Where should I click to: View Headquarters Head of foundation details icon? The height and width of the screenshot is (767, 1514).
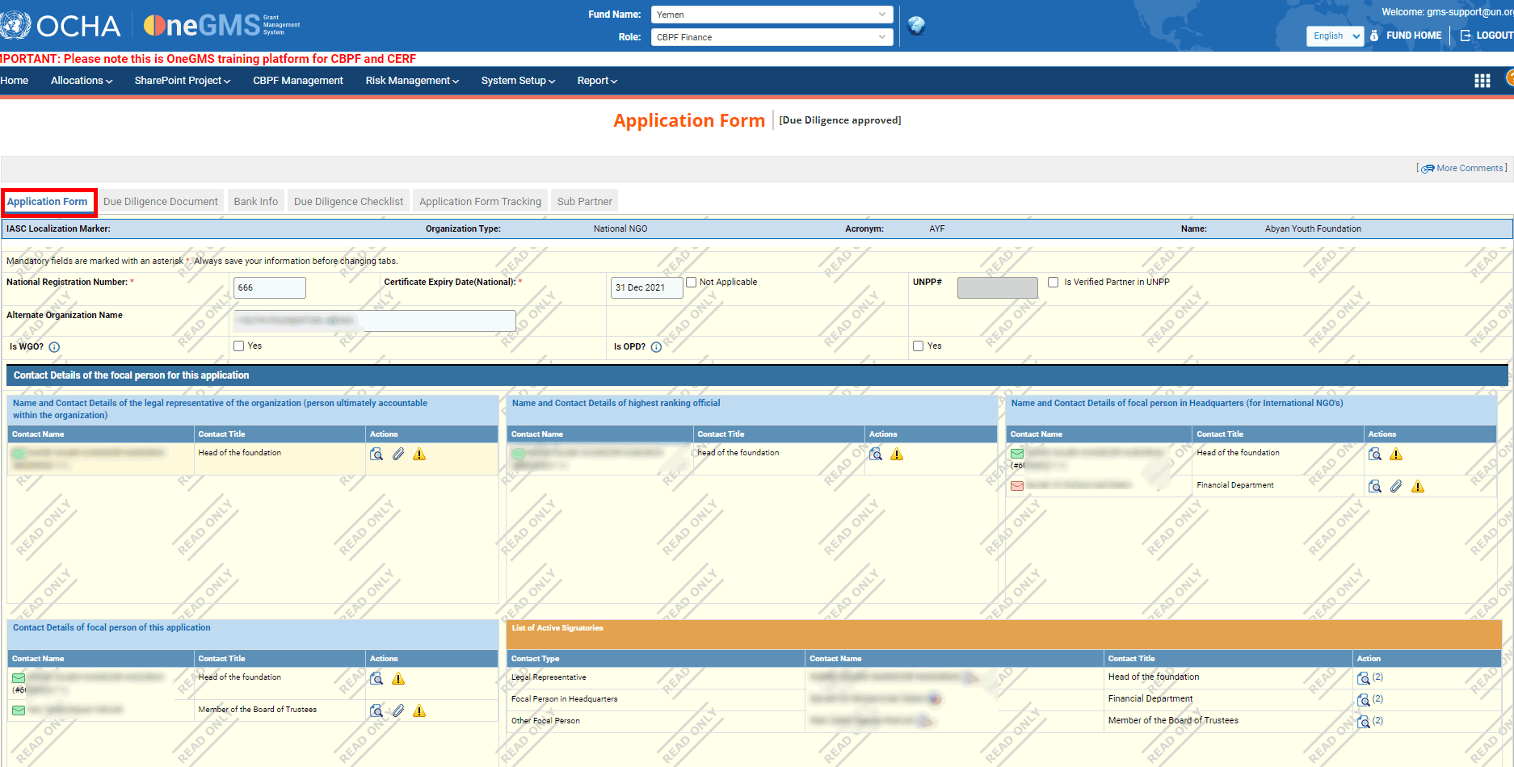pos(1375,455)
